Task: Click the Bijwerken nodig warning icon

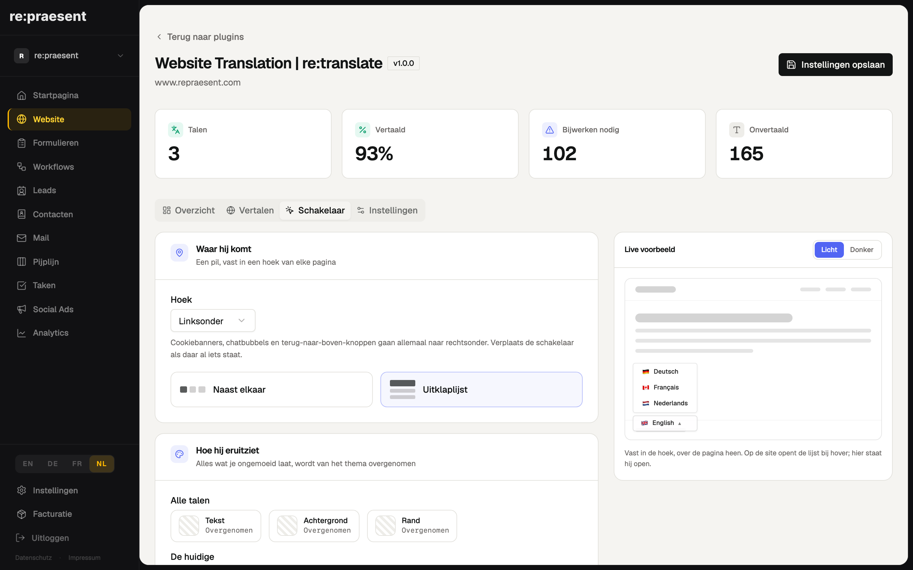Action: click(550, 130)
